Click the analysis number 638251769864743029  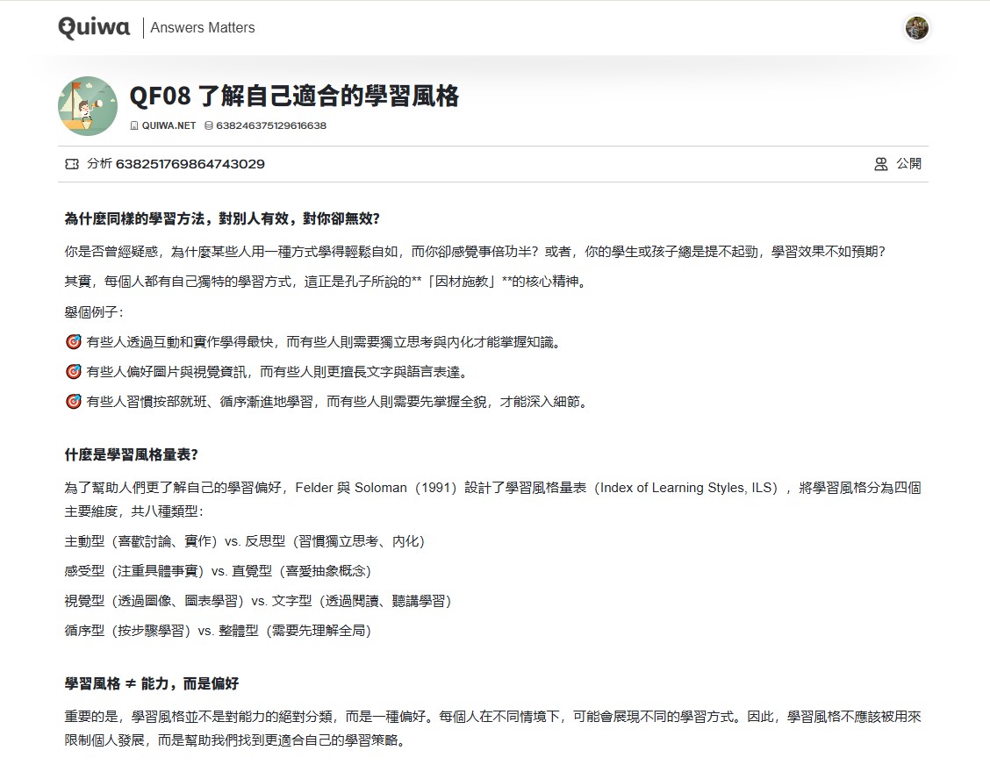point(190,164)
